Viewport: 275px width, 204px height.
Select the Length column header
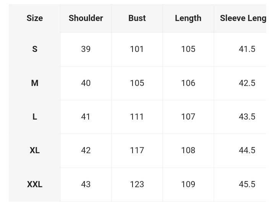[x=188, y=18]
